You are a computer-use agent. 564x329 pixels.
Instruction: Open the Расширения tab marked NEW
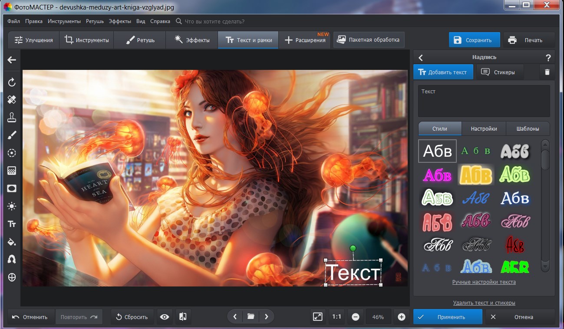(305, 40)
